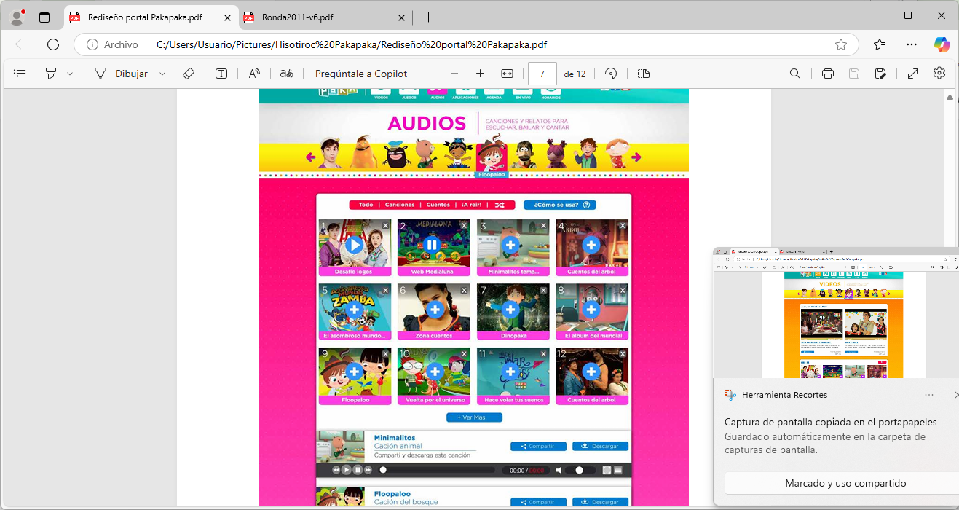The image size is (959, 510).
Task: Toggle the page view layout button
Action: pos(643,74)
